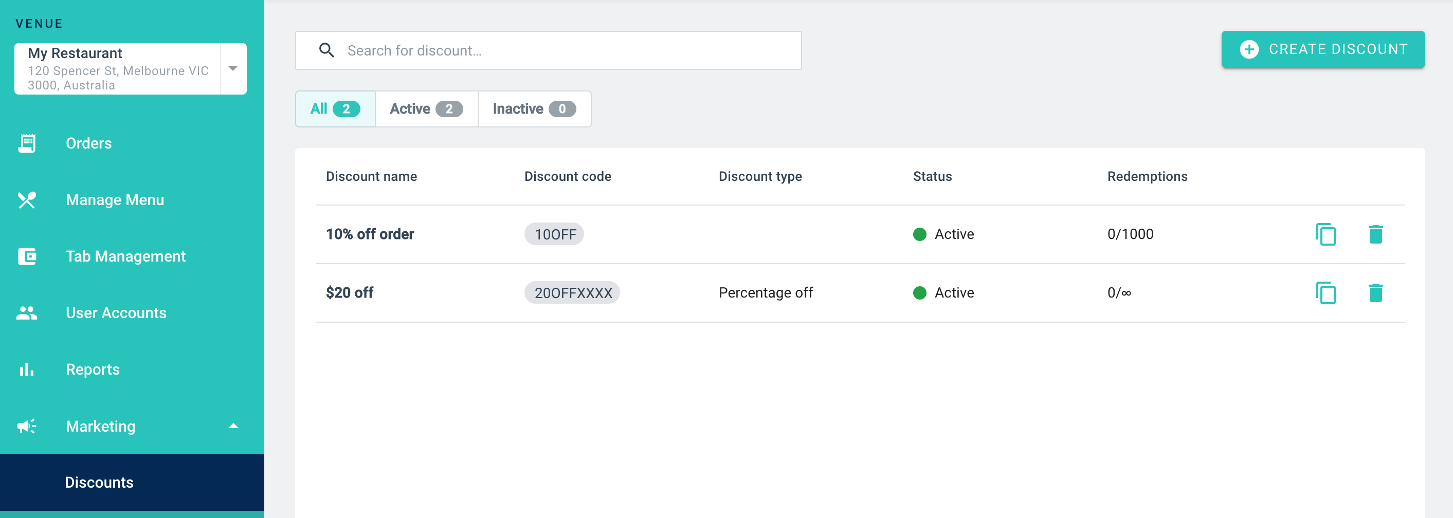
Task: Click the User Accounts people icon
Action: click(27, 313)
